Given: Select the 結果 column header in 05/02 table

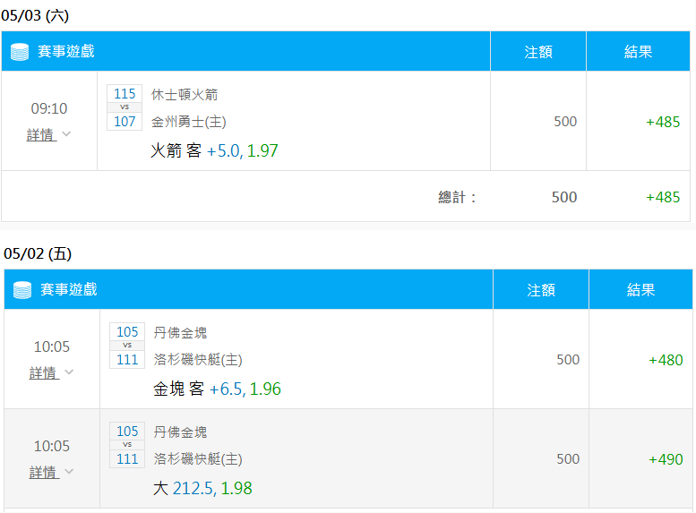Looking at the screenshot, I should pos(640,290).
